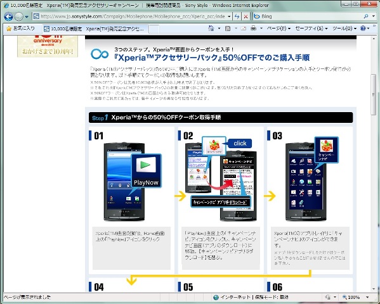Click the Step1 50%OFFクーポン取得手順 header bar
The image size is (380, 304).
[221, 118]
